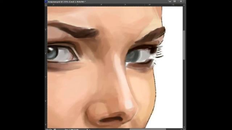Screen dimensions: 232x130
Task: Click the document size info in status bar
Action: pyautogui.click(x=72, y=129)
